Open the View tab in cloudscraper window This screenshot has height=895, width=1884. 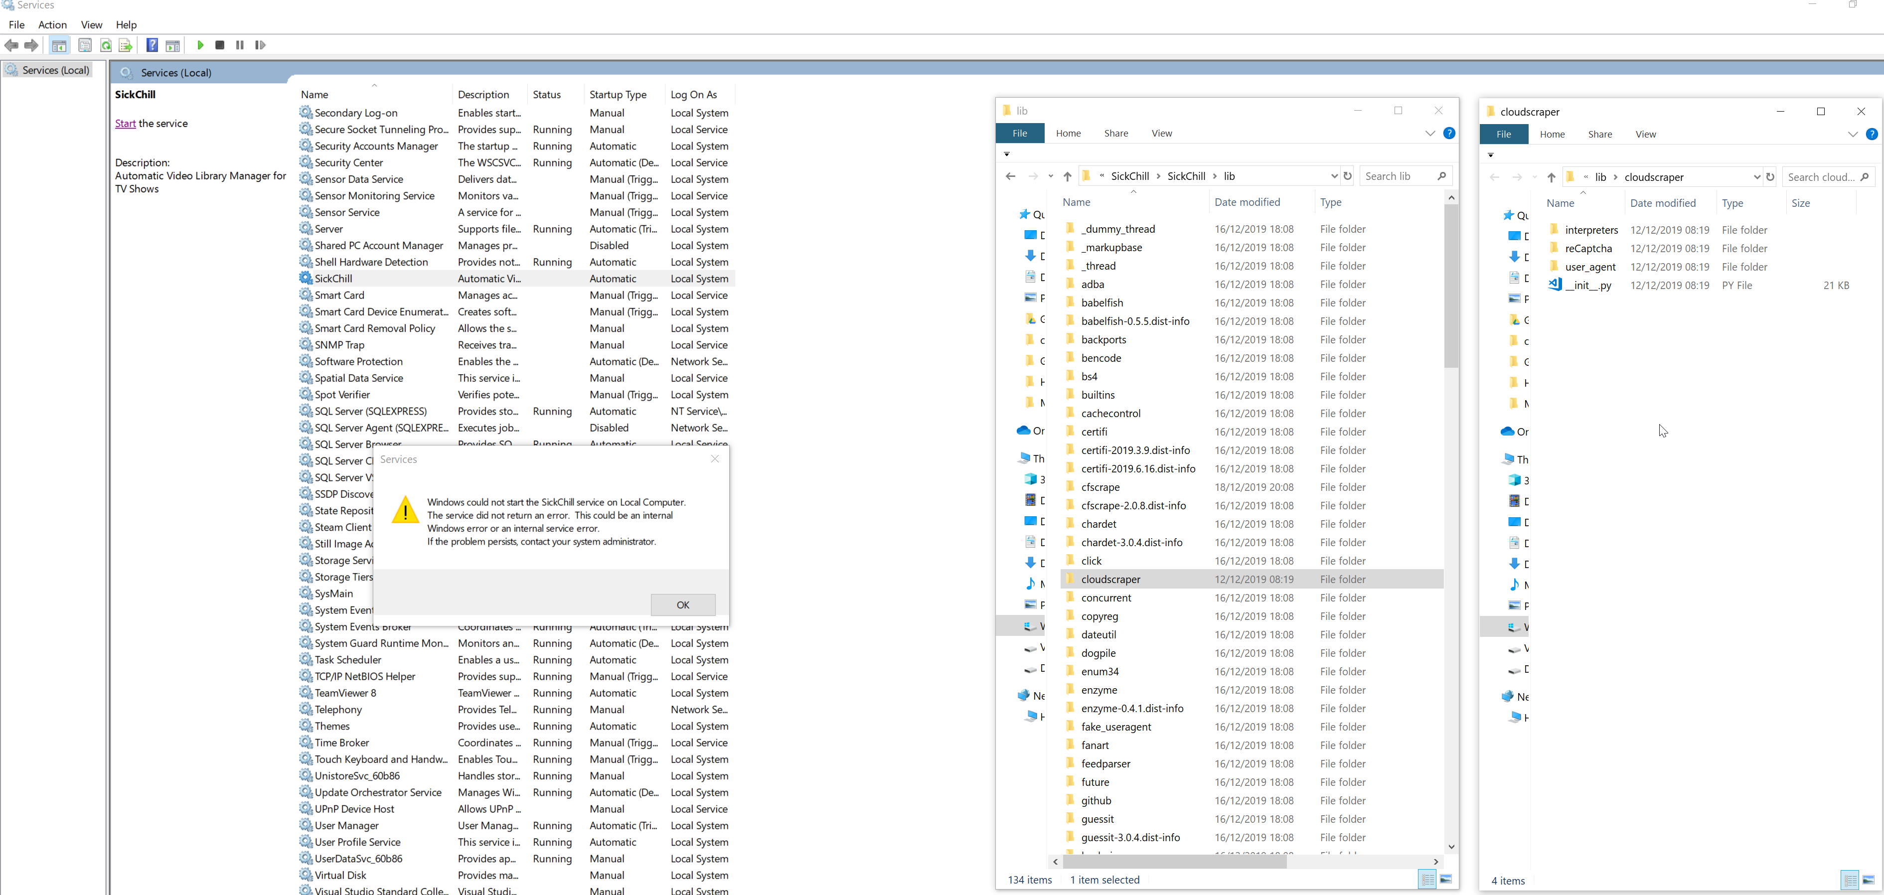1646,135
